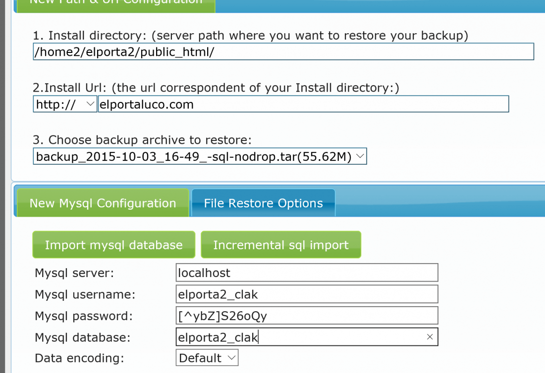
Task: Click the Mysql password input field
Action: [x=307, y=316]
